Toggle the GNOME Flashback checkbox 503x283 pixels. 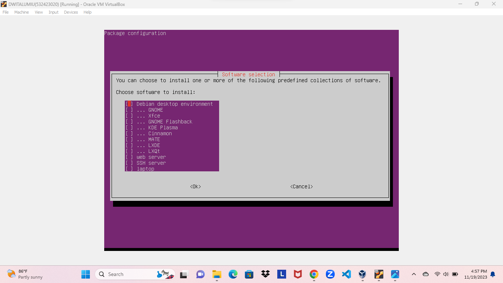[x=129, y=122]
